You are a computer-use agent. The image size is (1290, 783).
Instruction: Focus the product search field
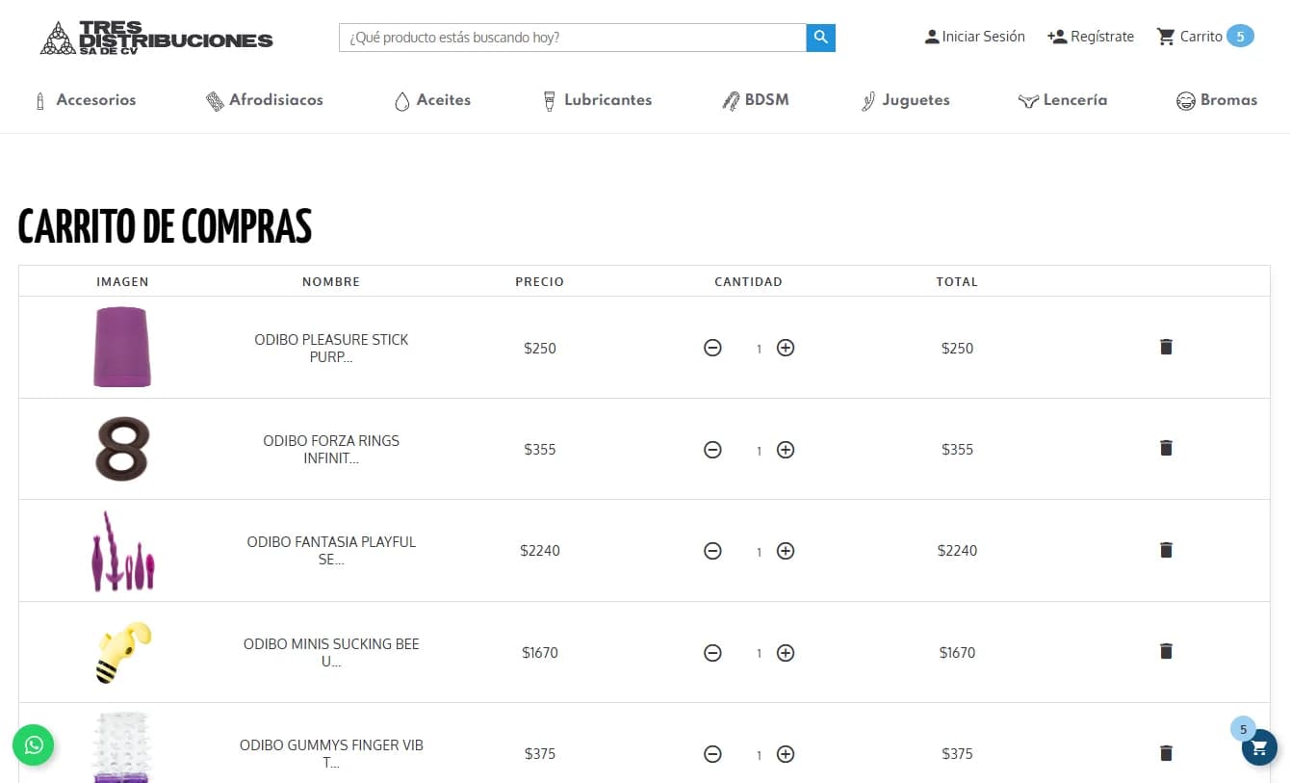point(573,38)
